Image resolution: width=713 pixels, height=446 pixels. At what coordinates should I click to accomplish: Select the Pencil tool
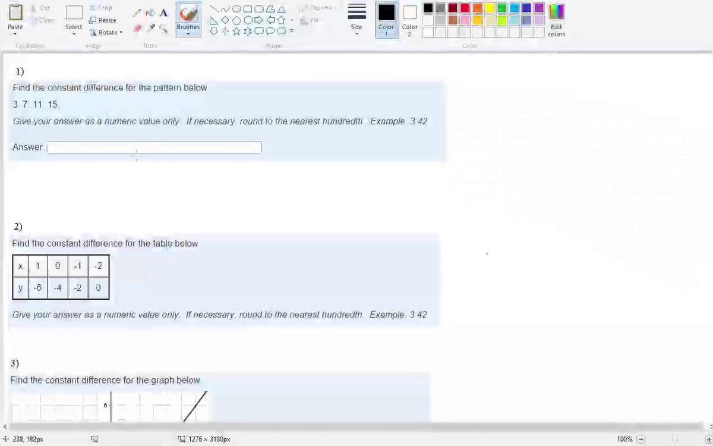[137, 13]
